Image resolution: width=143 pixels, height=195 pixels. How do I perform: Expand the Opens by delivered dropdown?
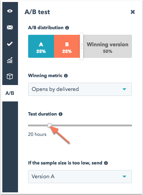tap(80, 89)
